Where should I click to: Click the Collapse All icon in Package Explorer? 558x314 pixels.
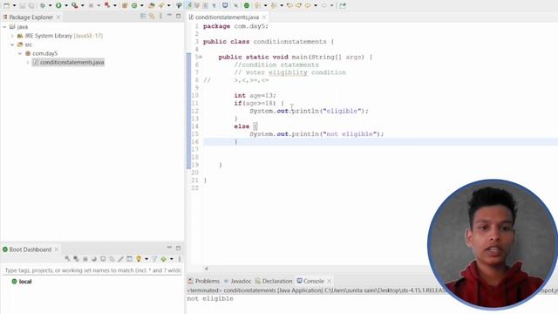coord(143,17)
